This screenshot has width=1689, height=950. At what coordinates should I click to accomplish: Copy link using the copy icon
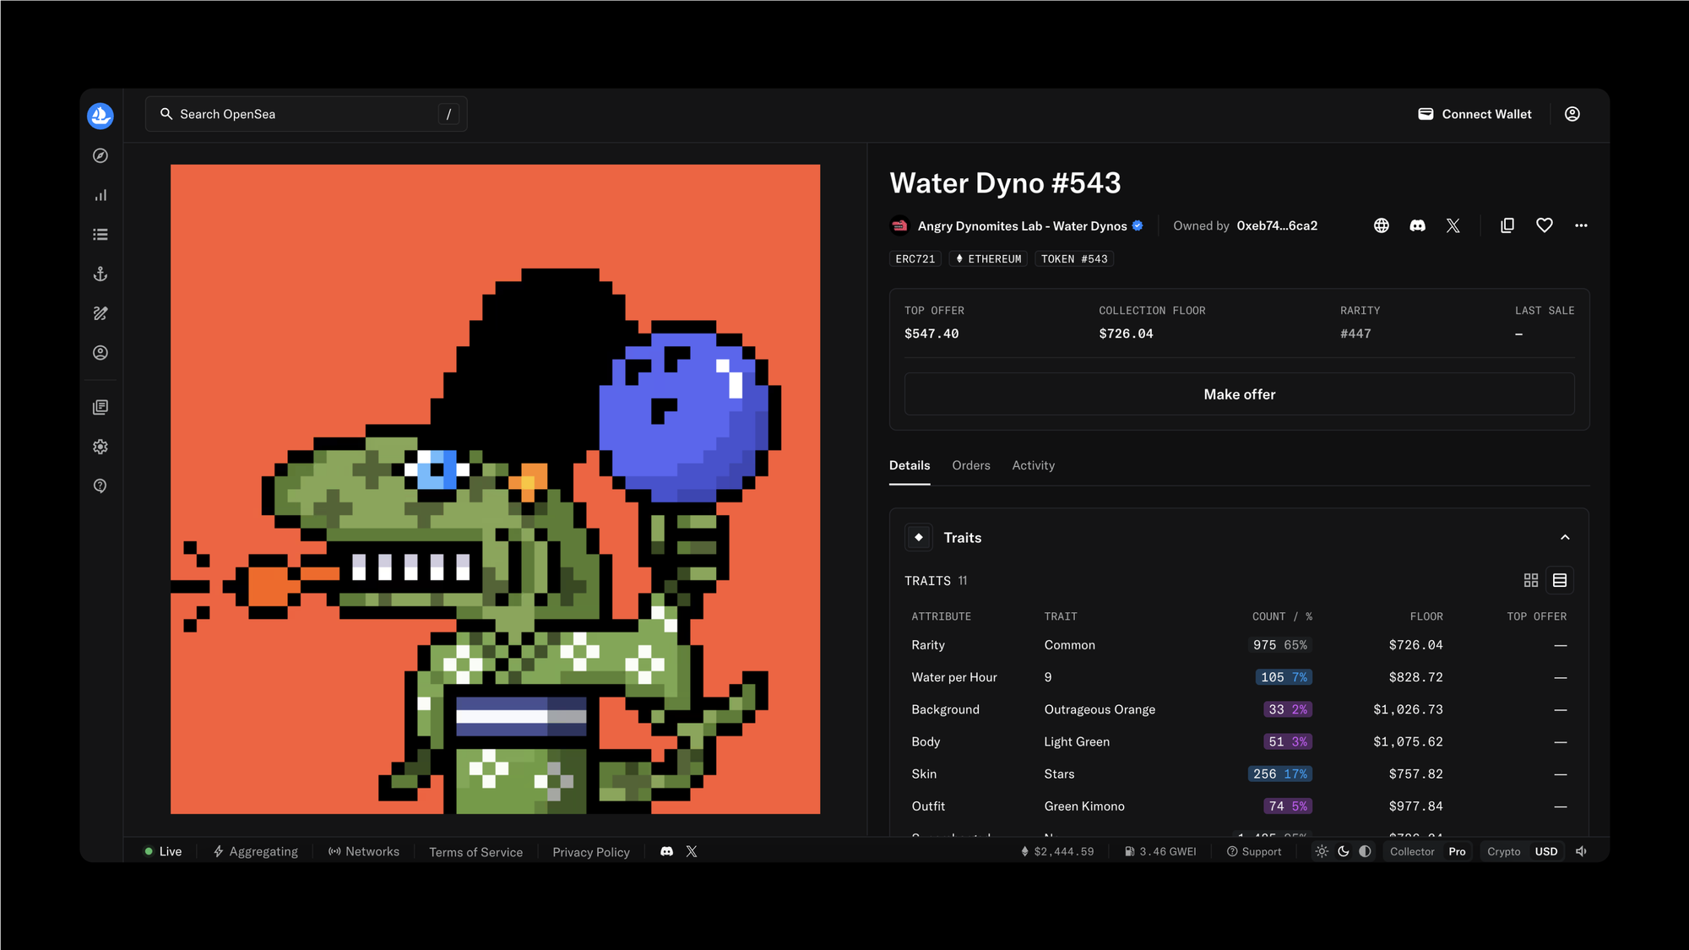click(x=1507, y=225)
